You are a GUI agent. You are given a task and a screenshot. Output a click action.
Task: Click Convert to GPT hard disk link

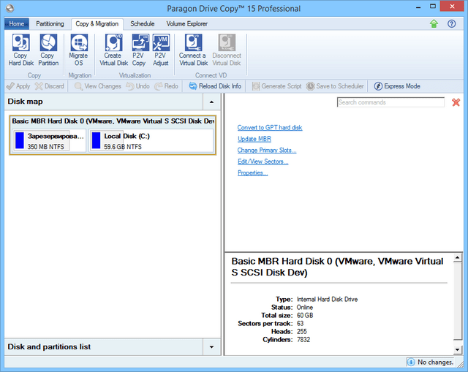pyautogui.click(x=269, y=128)
